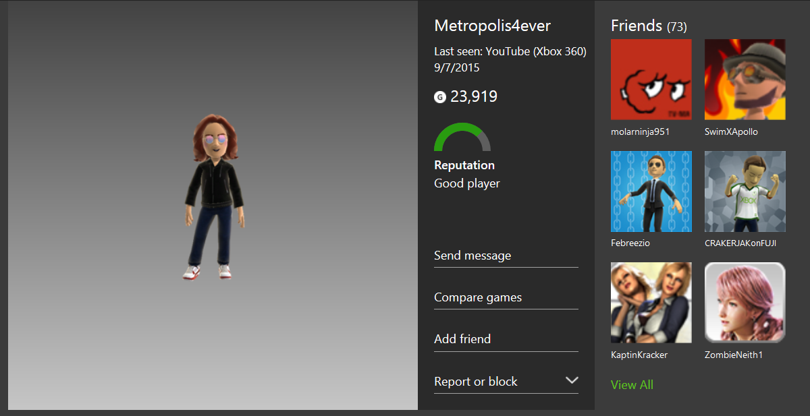This screenshot has width=810, height=416.
Task: Open KaptinKracker's friend picture
Action: 651,303
